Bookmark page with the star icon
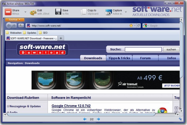Screen dimensions: 187x125 [x=131, y=25]
